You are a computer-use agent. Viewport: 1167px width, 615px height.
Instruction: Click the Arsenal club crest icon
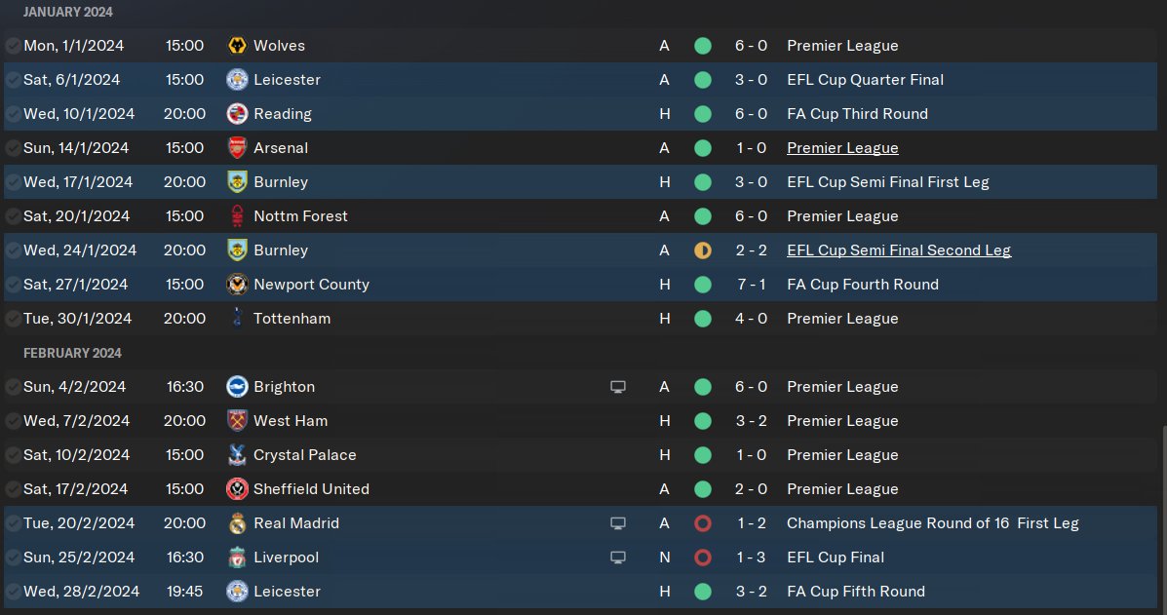click(236, 148)
